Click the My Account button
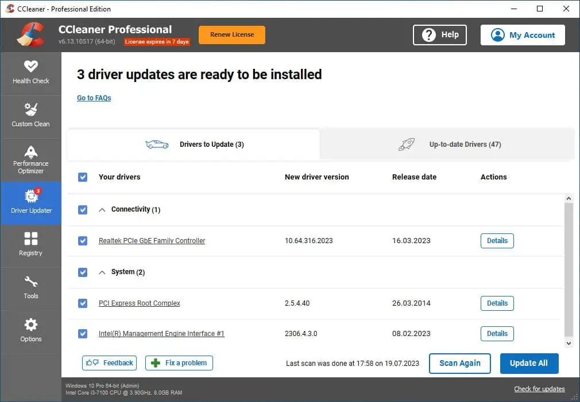The height and width of the screenshot is (402, 580). click(x=523, y=35)
